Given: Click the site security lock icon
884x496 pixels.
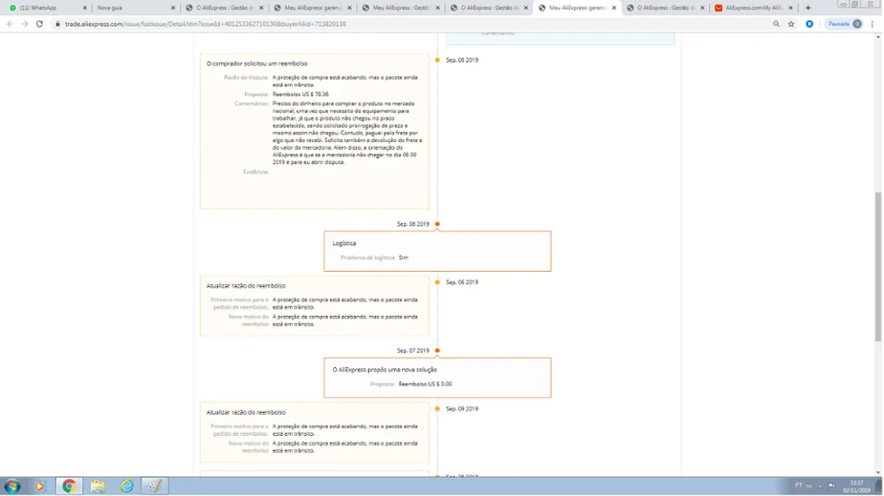Looking at the screenshot, I should (57, 24).
